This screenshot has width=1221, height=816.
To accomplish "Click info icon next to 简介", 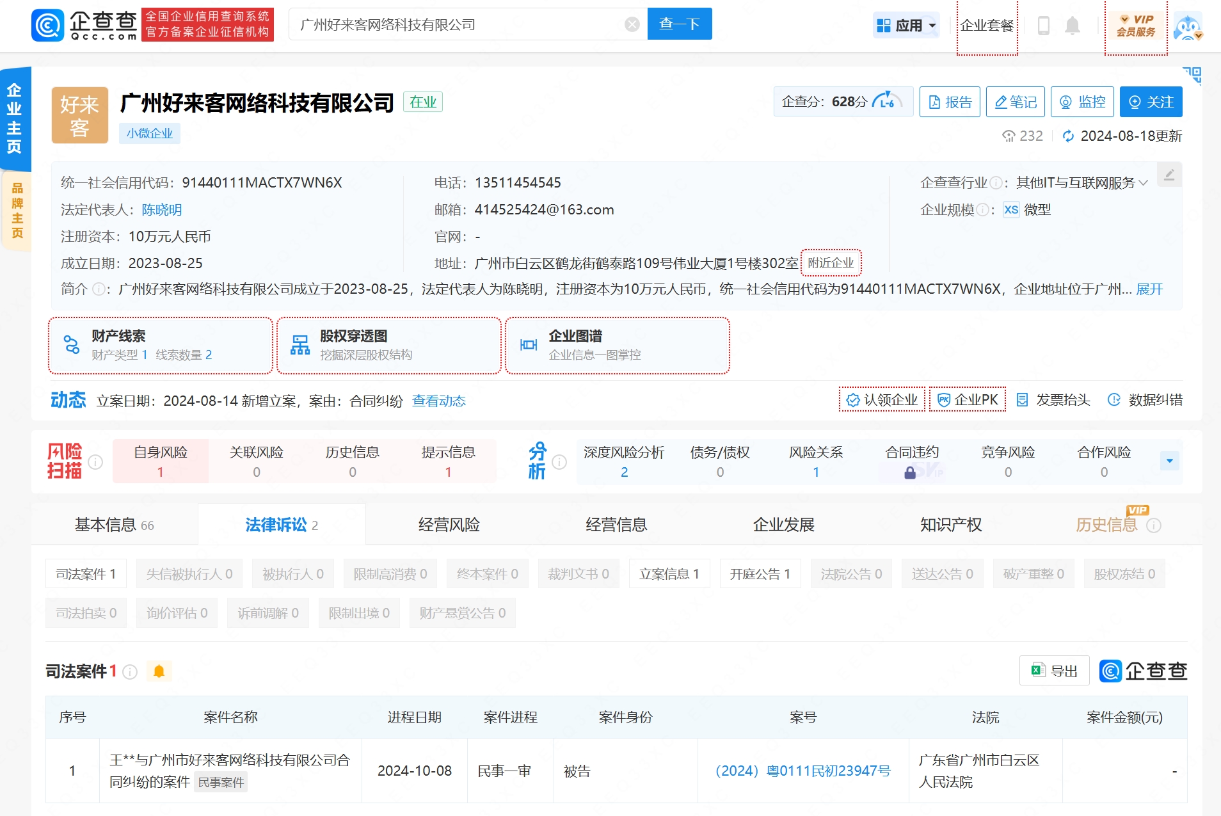I will [x=99, y=289].
